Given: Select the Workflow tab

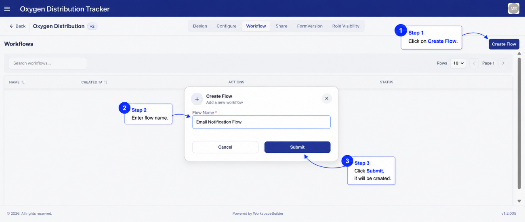Looking at the screenshot, I should pos(256,26).
